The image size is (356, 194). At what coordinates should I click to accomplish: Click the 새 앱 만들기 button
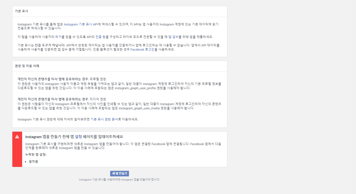coord(119,174)
